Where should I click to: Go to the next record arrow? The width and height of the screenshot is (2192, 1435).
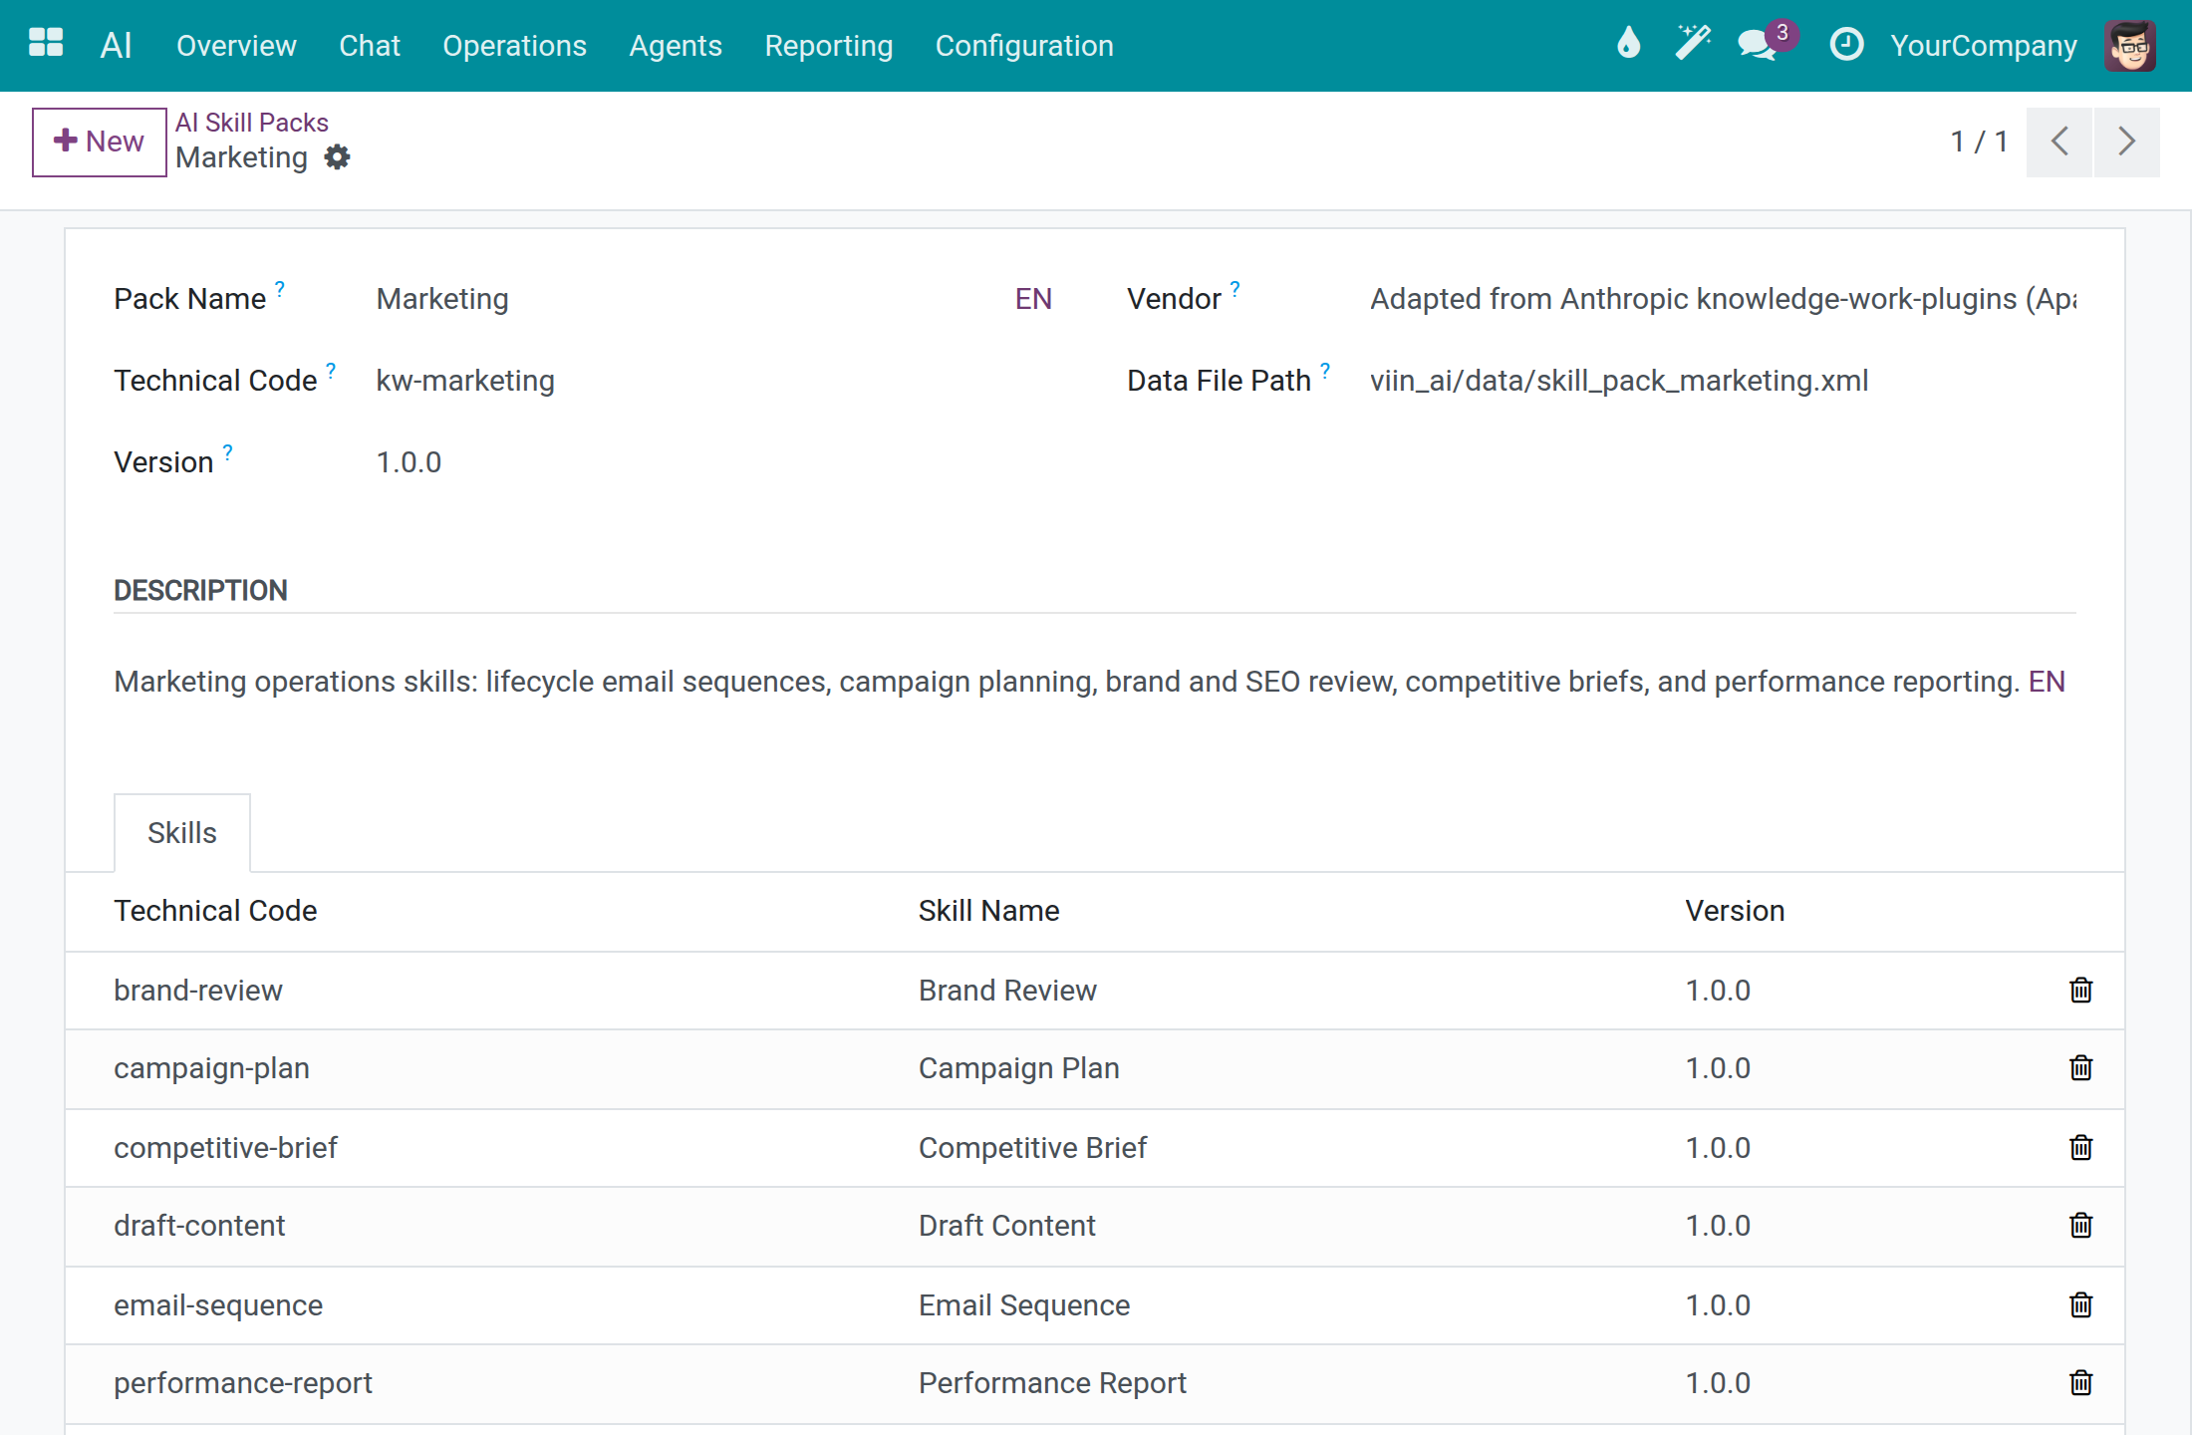tap(2126, 142)
